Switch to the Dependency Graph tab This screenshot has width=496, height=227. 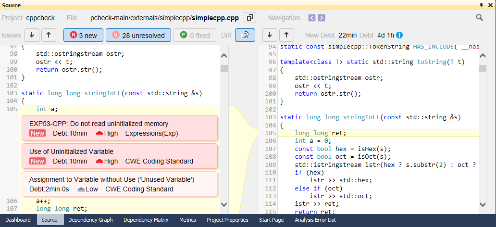[x=90, y=220]
